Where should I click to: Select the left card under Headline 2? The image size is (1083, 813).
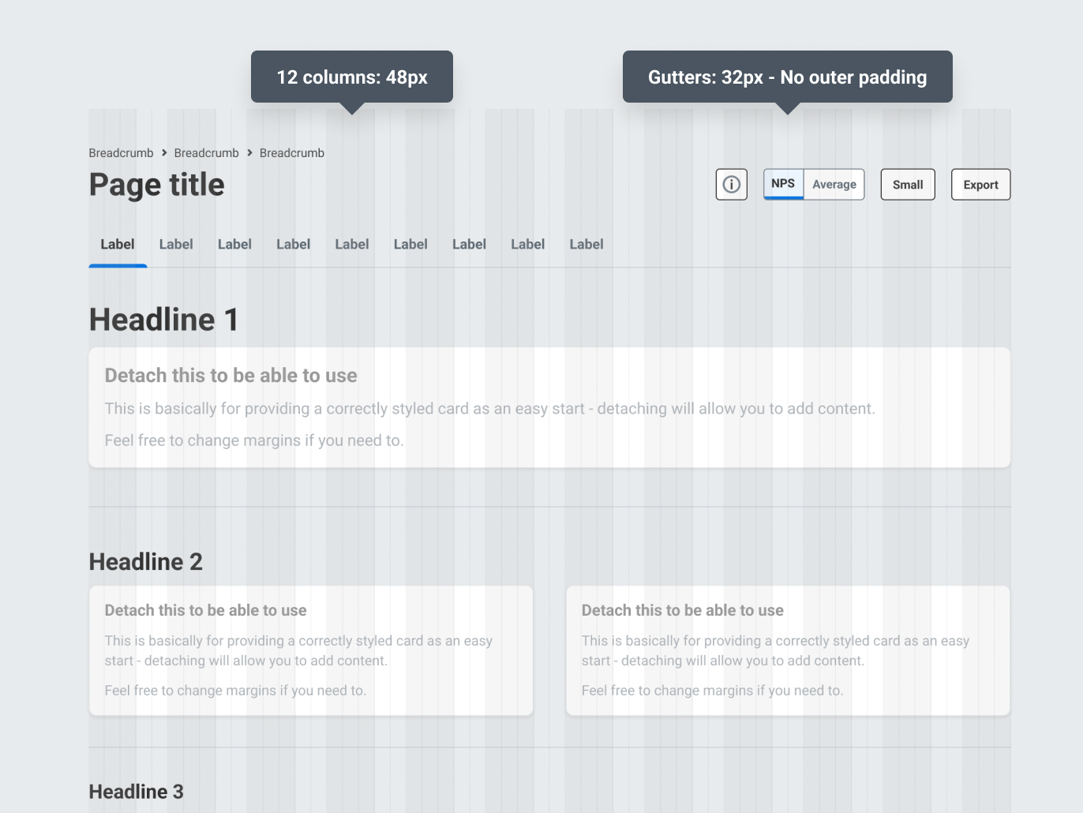click(311, 650)
